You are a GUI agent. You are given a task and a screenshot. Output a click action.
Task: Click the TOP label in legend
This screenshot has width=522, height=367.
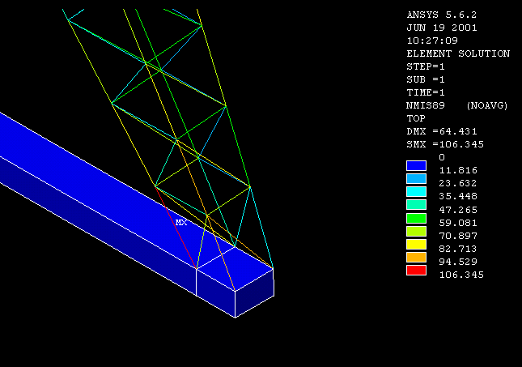coord(416,118)
